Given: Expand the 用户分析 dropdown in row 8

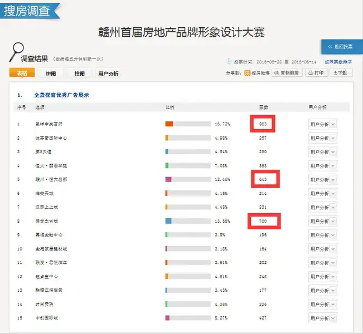Looking at the screenshot, I should click(323, 221).
